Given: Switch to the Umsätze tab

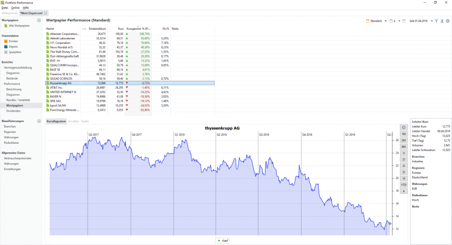Looking at the screenshot, I should click(73, 121).
